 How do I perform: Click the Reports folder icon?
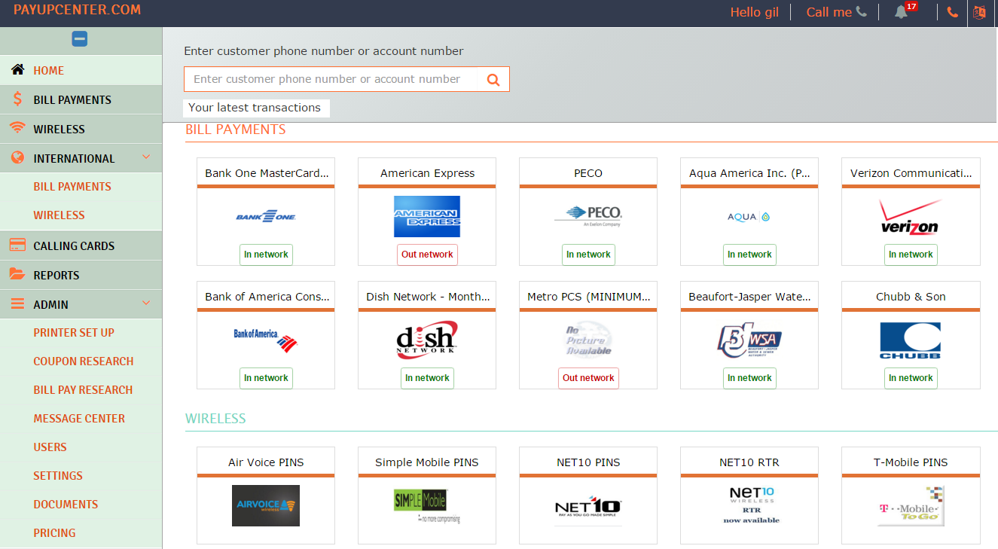click(x=18, y=275)
